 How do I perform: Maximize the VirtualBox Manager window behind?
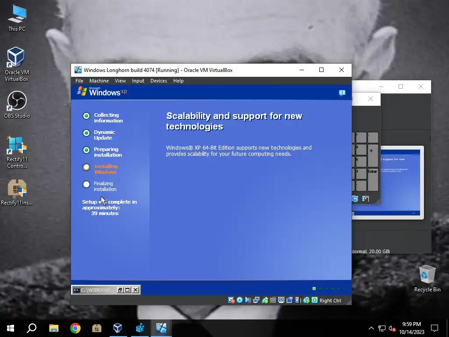click(x=401, y=86)
